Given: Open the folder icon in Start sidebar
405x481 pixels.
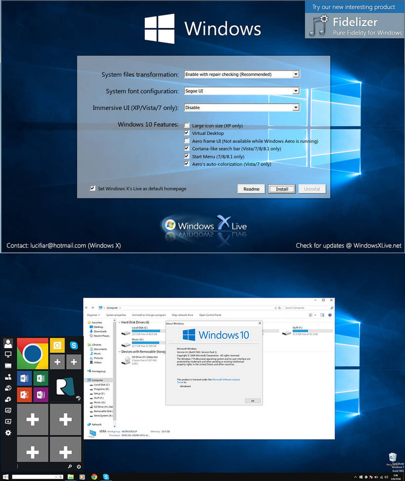Looking at the screenshot, I should [8, 365].
